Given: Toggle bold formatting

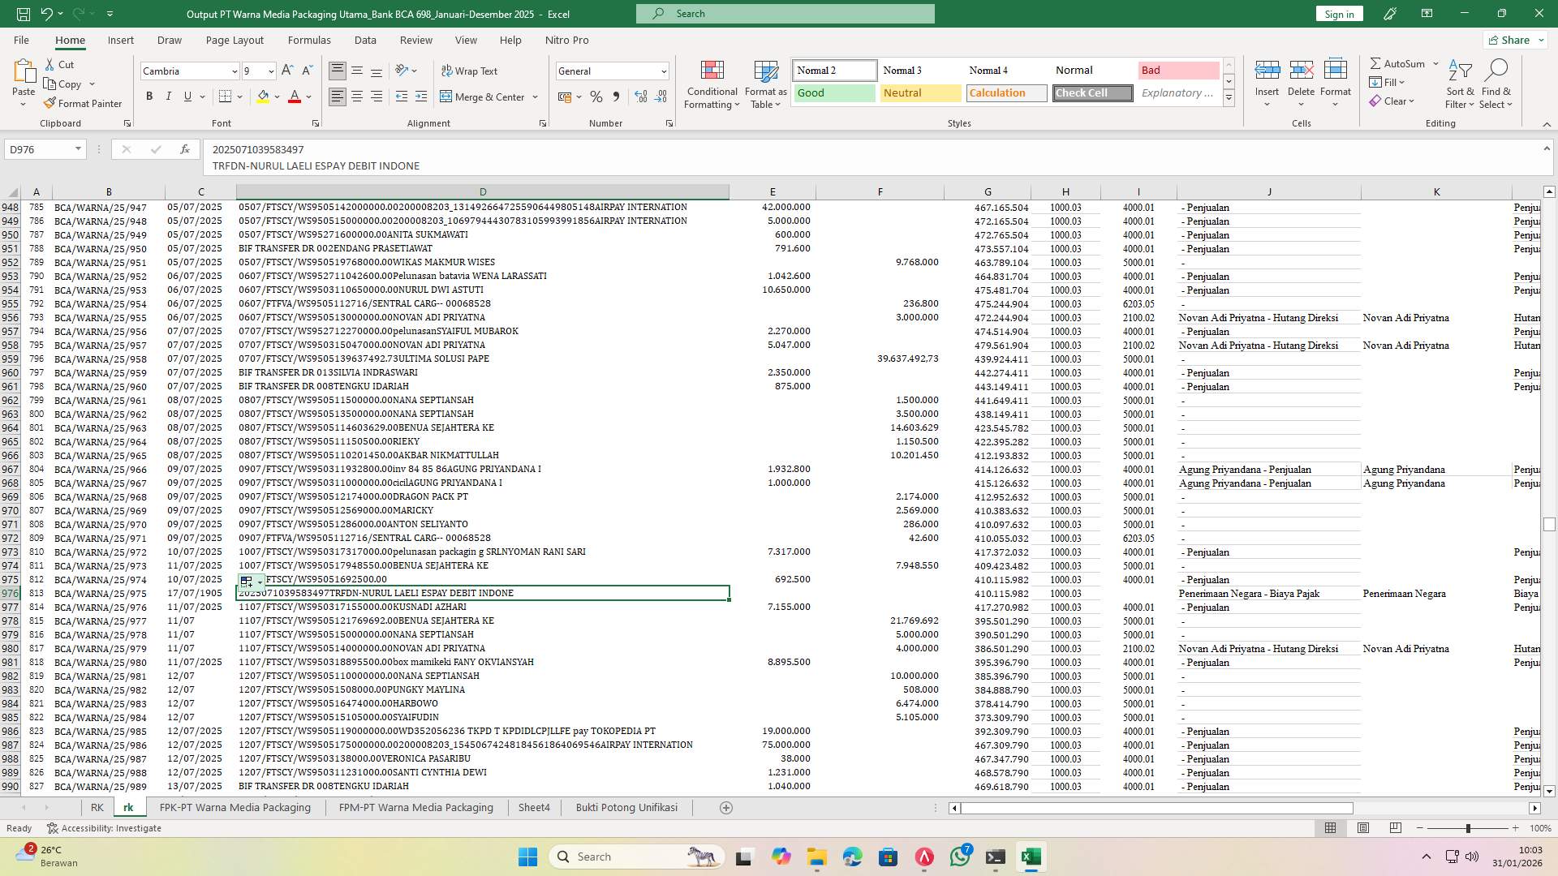Looking at the screenshot, I should pyautogui.click(x=148, y=97).
